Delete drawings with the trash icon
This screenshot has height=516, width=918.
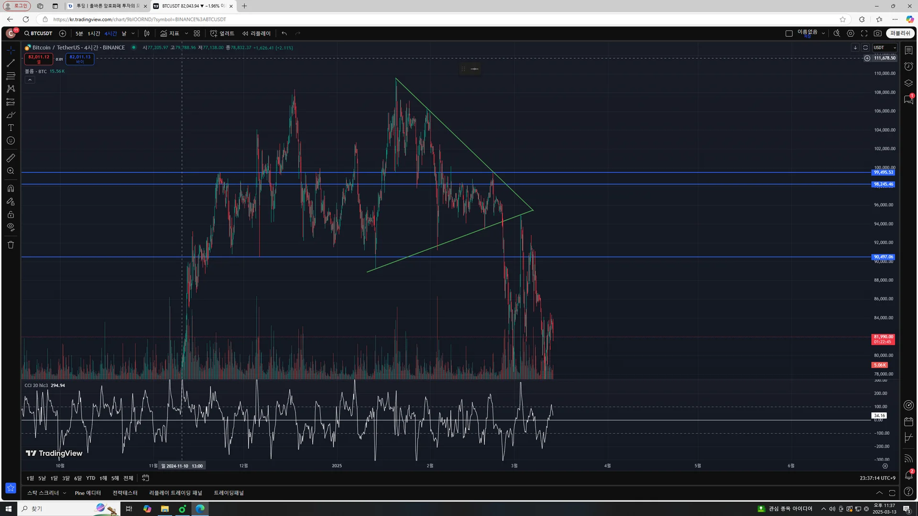[x=11, y=245]
